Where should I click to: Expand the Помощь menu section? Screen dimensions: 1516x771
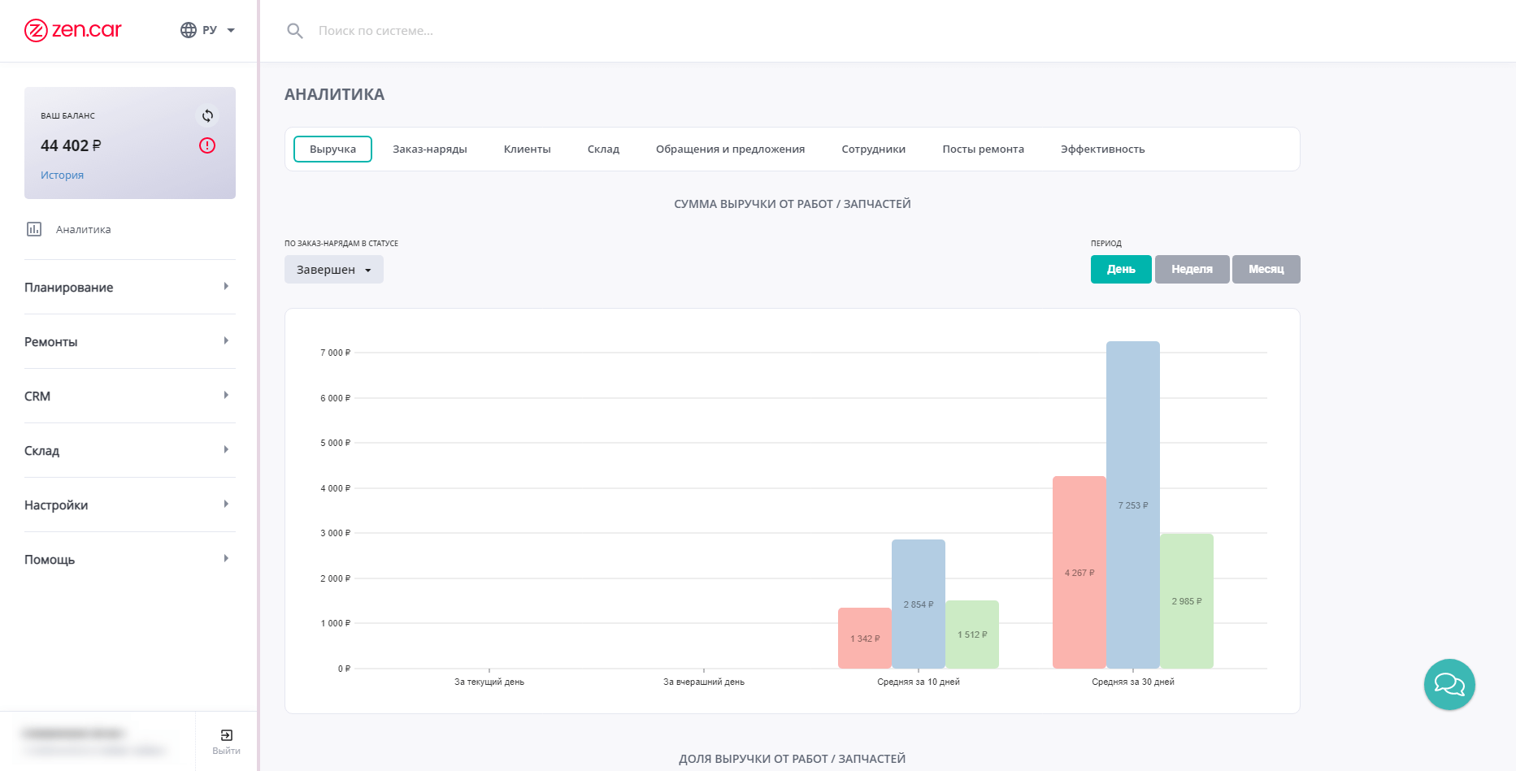coord(130,559)
